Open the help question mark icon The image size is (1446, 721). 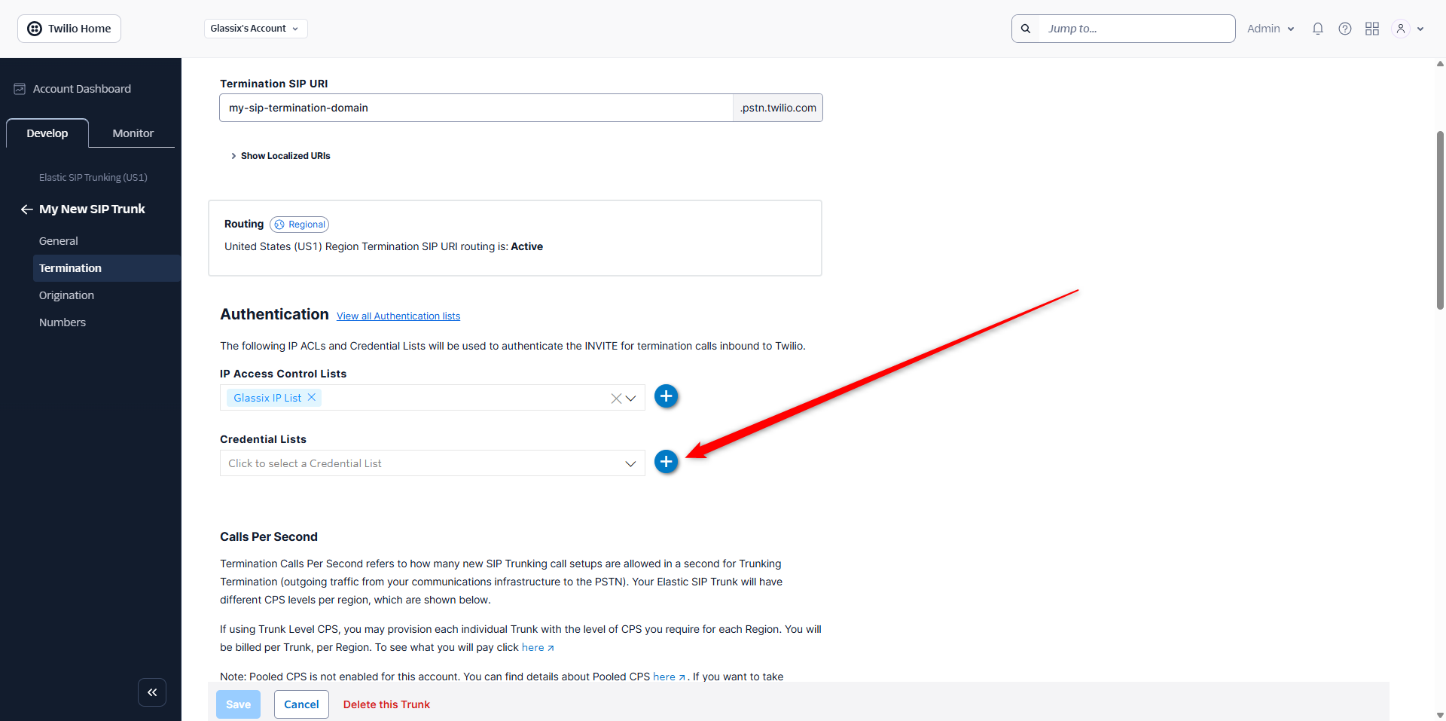1345,29
